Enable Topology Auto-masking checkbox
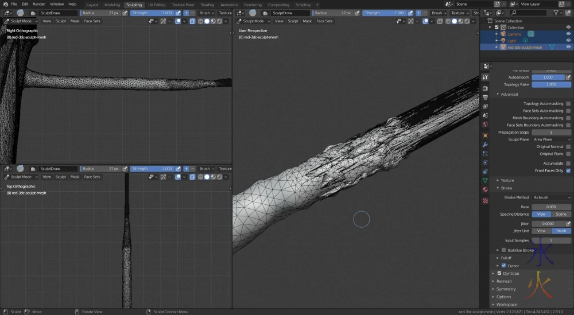 point(568,104)
